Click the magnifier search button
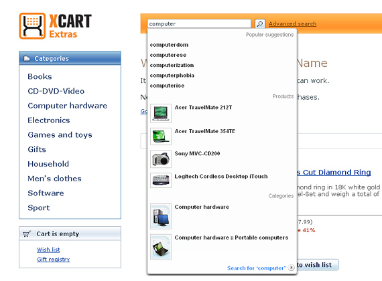 pyautogui.click(x=260, y=24)
